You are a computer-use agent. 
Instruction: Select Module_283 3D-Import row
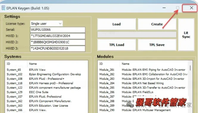(x=143, y=79)
